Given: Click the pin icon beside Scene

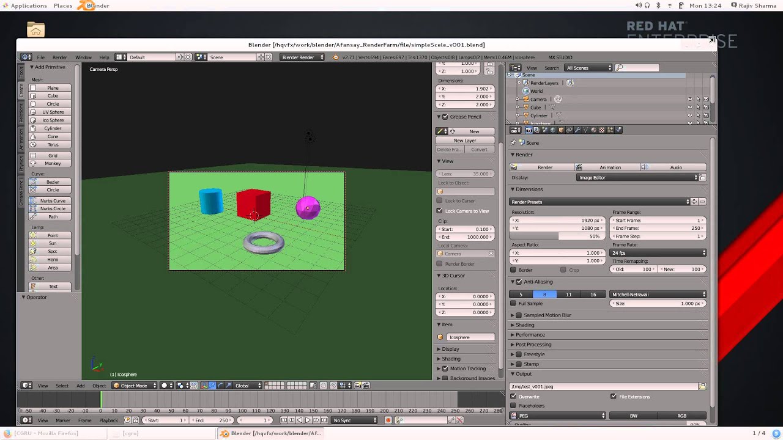Looking at the screenshot, I should pos(514,142).
